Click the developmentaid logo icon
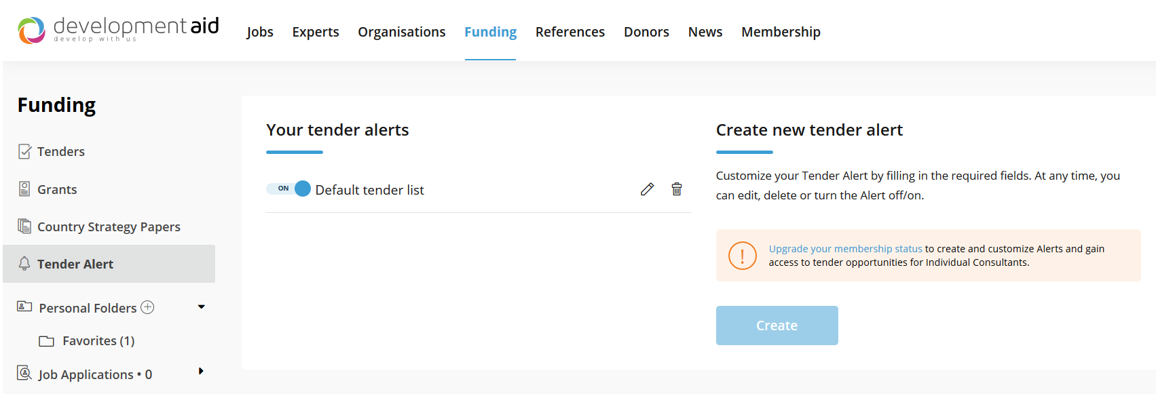 [31, 31]
